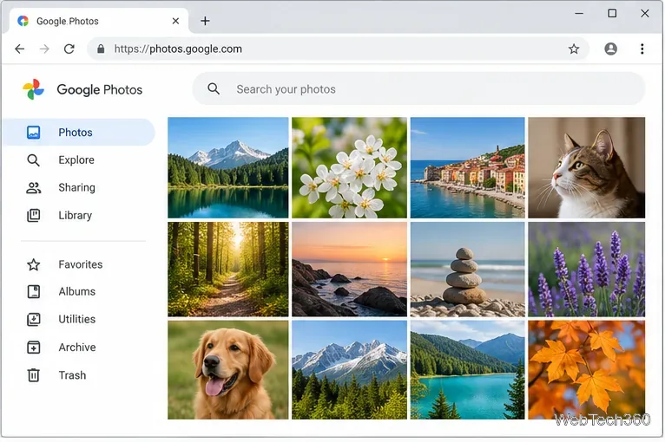Click the browser forward arrow
Image resolution: width=665 pixels, height=442 pixels.
44,49
